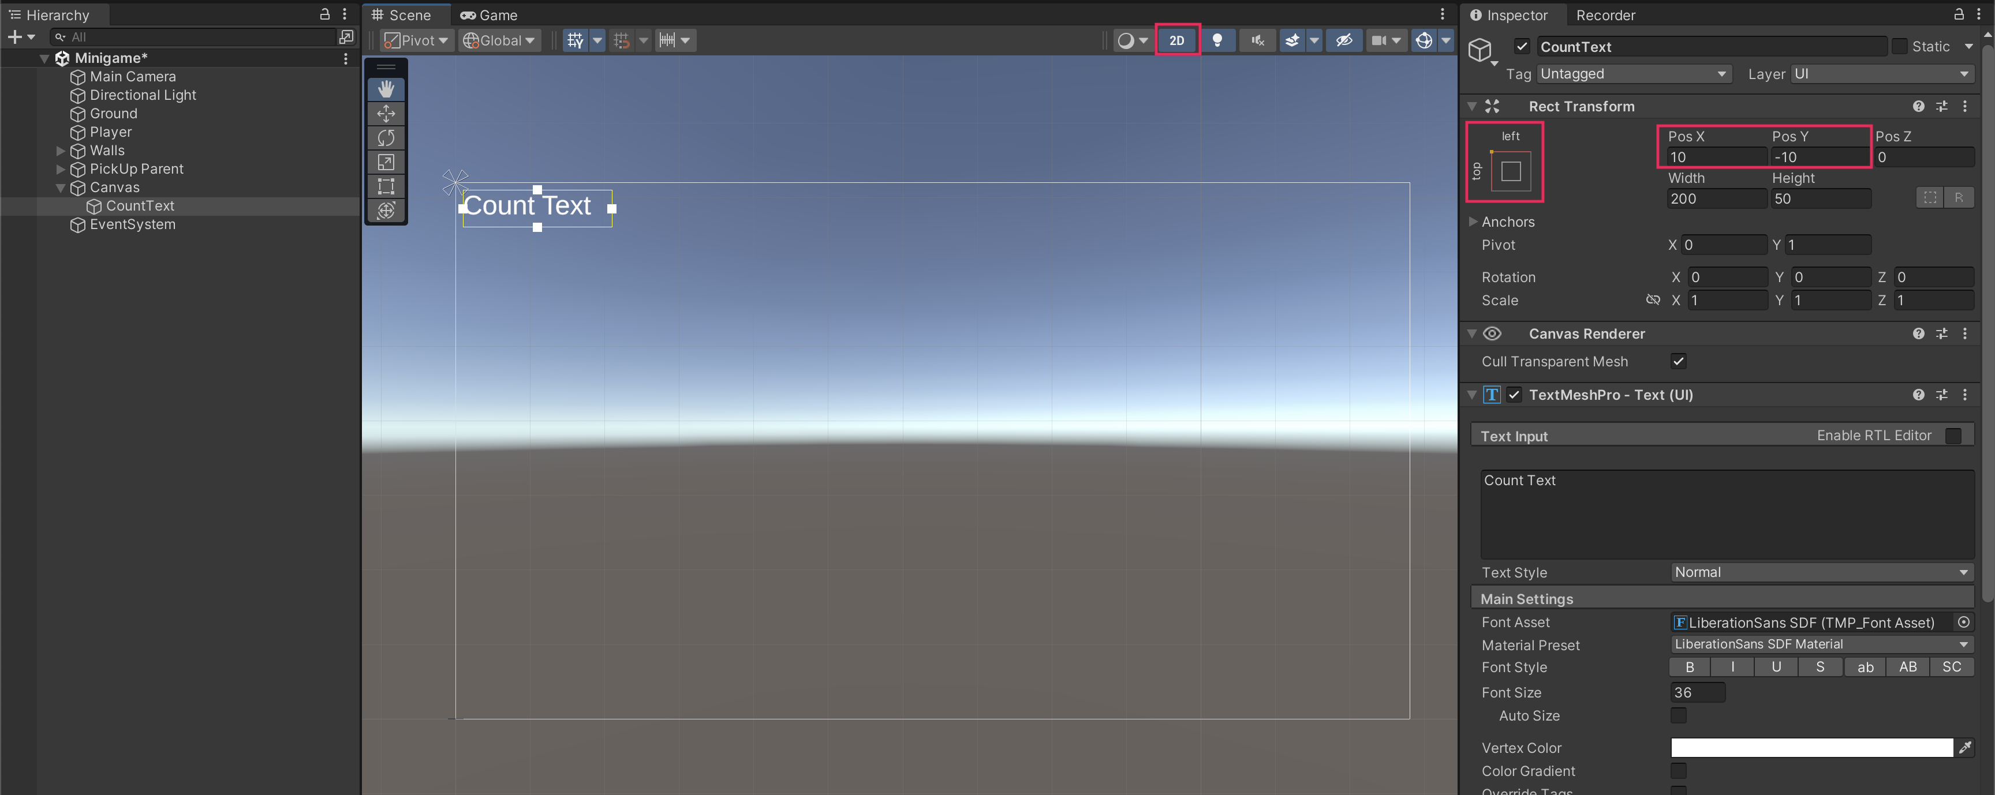Open the Recorder tab
The image size is (1995, 795).
(1605, 14)
